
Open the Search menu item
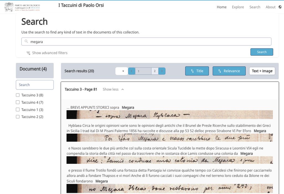255,7
